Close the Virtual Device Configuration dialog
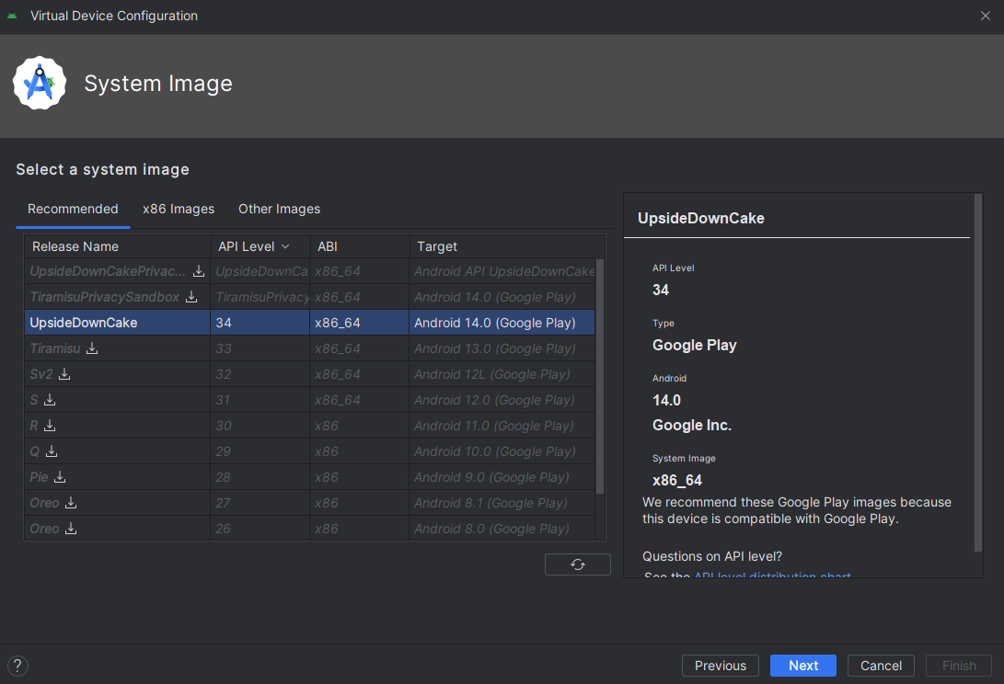 986,16
